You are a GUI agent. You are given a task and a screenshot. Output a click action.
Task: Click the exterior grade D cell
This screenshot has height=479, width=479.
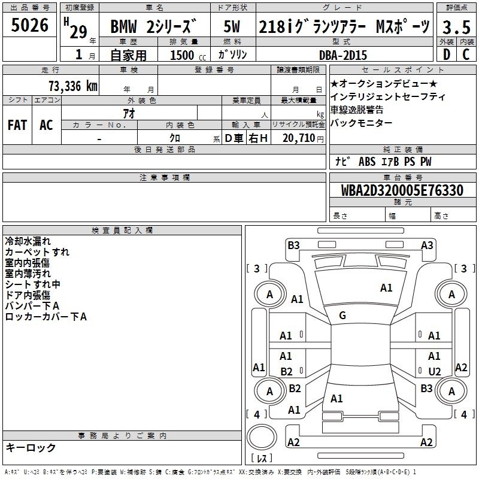446,54
